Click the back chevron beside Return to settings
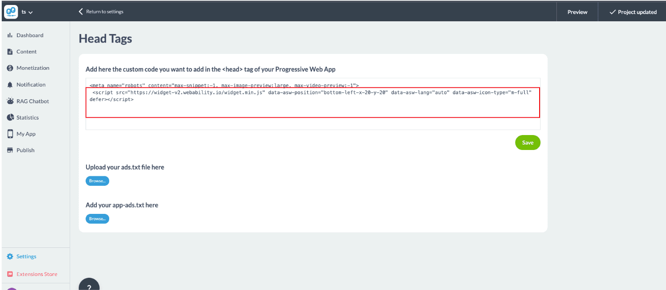The width and height of the screenshot is (666, 290). [x=81, y=11]
